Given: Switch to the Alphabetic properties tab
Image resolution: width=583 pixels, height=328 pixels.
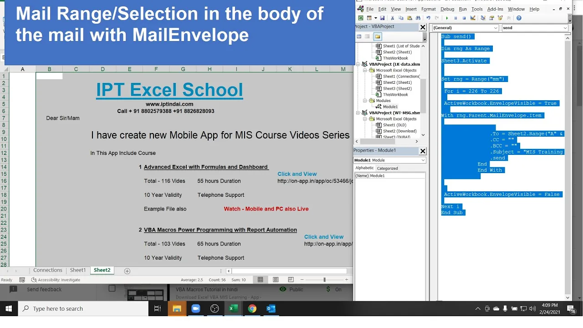Looking at the screenshot, I should (364, 168).
